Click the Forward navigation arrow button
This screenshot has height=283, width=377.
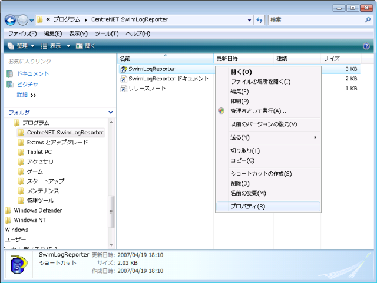23,20
